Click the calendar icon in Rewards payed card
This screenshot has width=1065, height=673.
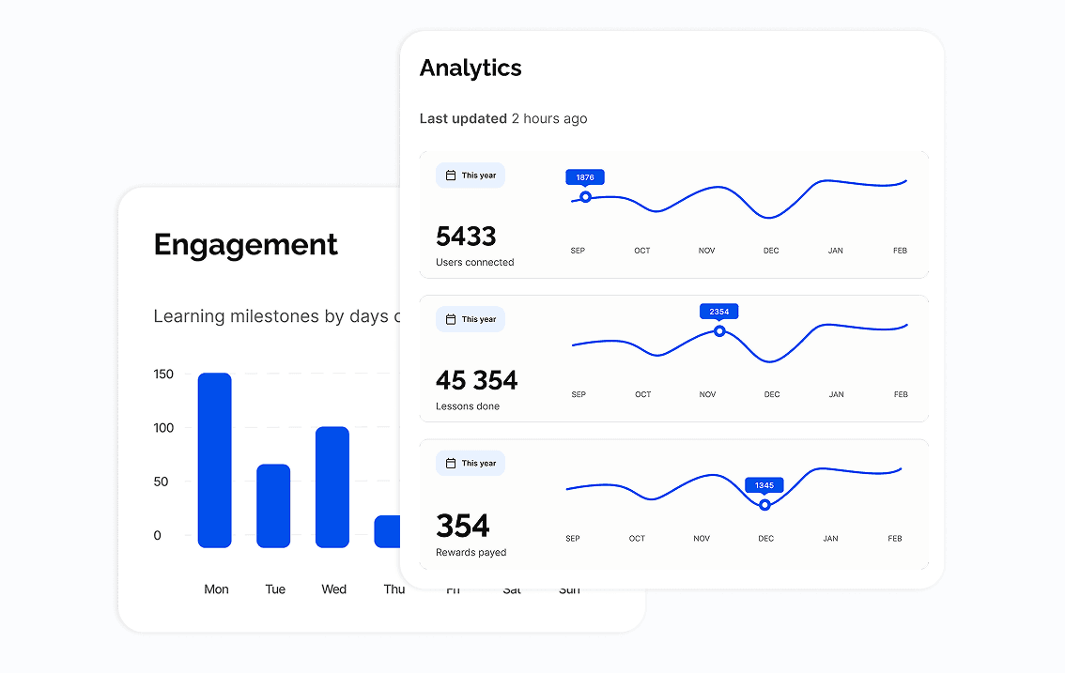point(450,463)
